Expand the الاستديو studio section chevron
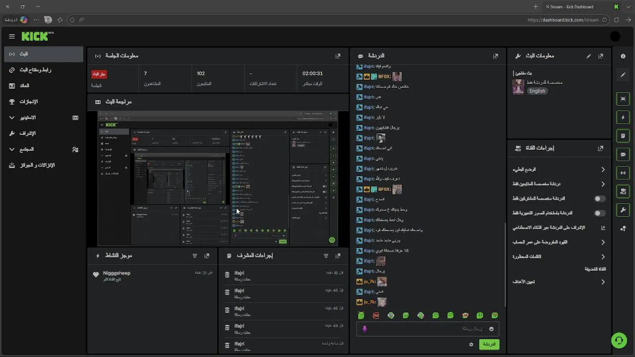Image resolution: width=635 pixels, height=357 pixels. pyautogui.click(x=12, y=118)
